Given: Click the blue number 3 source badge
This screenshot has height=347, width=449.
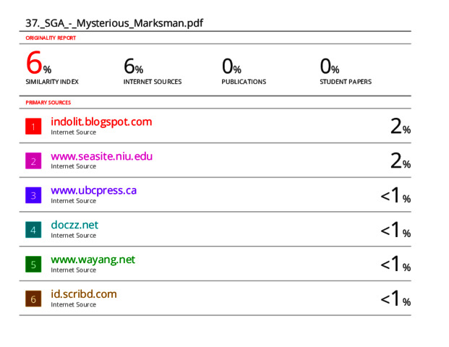Looking at the screenshot, I should click(33, 195).
